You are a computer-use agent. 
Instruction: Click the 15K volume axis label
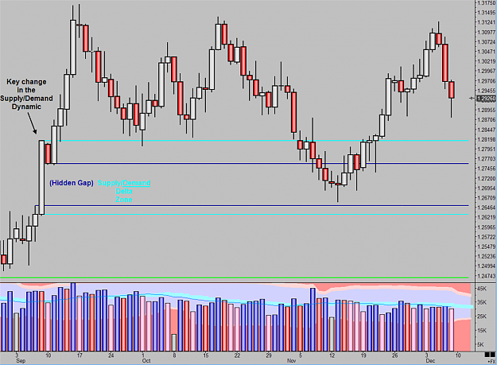pyautogui.click(x=482, y=331)
